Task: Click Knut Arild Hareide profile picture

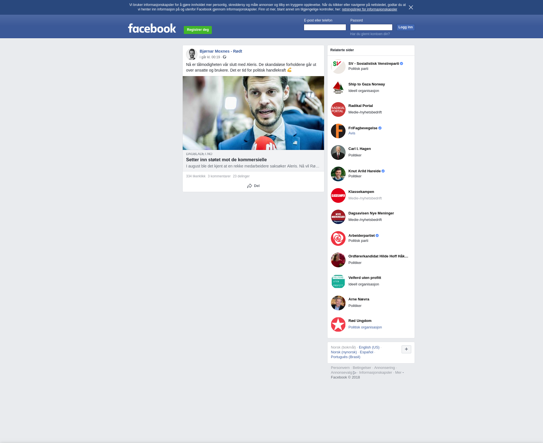Action: tap(338, 174)
